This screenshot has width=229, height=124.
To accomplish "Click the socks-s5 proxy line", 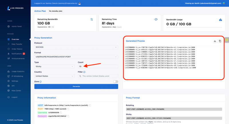I will click(x=160, y=56).
